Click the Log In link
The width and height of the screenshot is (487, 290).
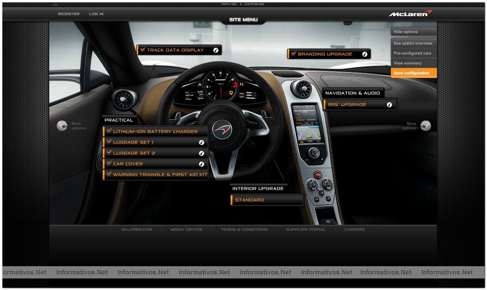[x=96, y=14]
